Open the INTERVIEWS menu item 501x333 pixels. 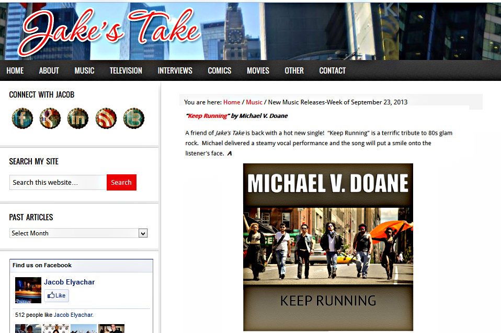coord(175,70)
